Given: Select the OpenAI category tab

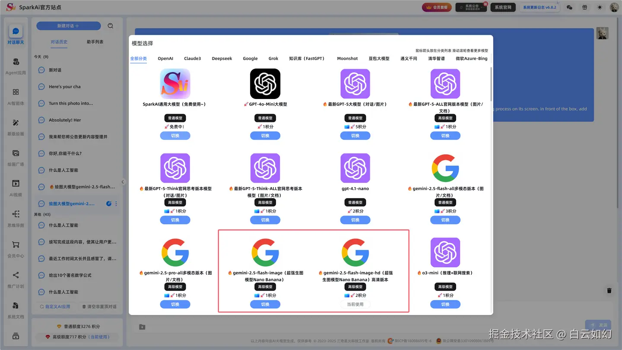Looking at the screenshot, I should click(165, 58).
